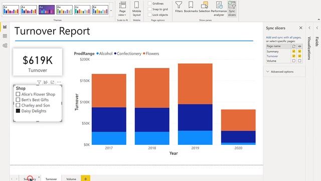Uncheck Daisy Delights in slicer

(18, 111)
